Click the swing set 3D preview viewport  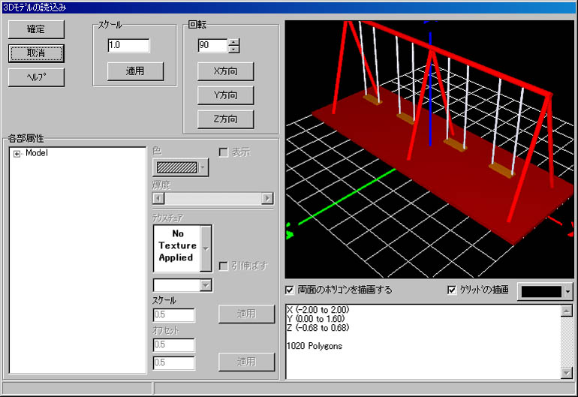pos(429,149)
